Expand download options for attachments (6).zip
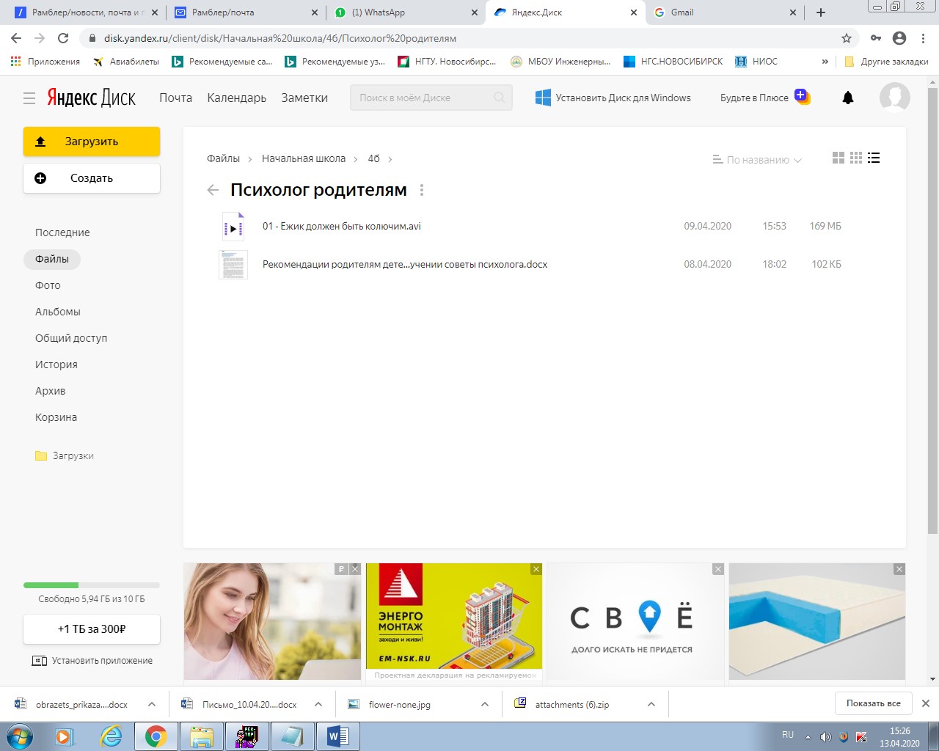 tap(651, 704)
